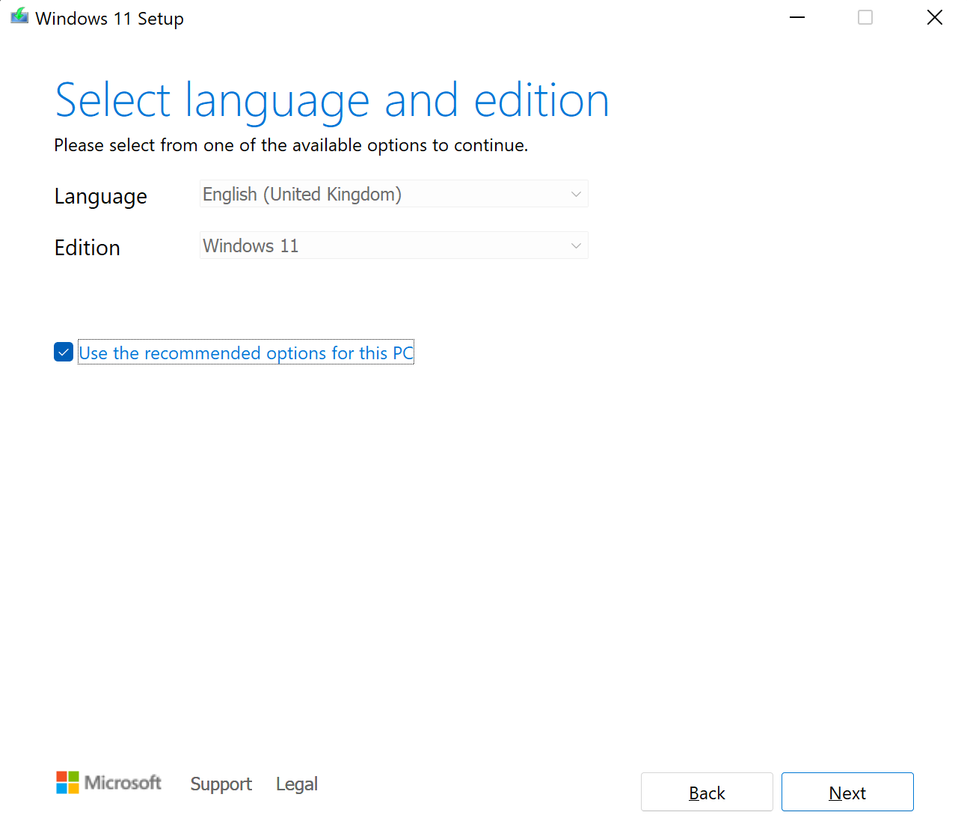Open the Support page
967x821 pixels.
(x=221, y=783)
